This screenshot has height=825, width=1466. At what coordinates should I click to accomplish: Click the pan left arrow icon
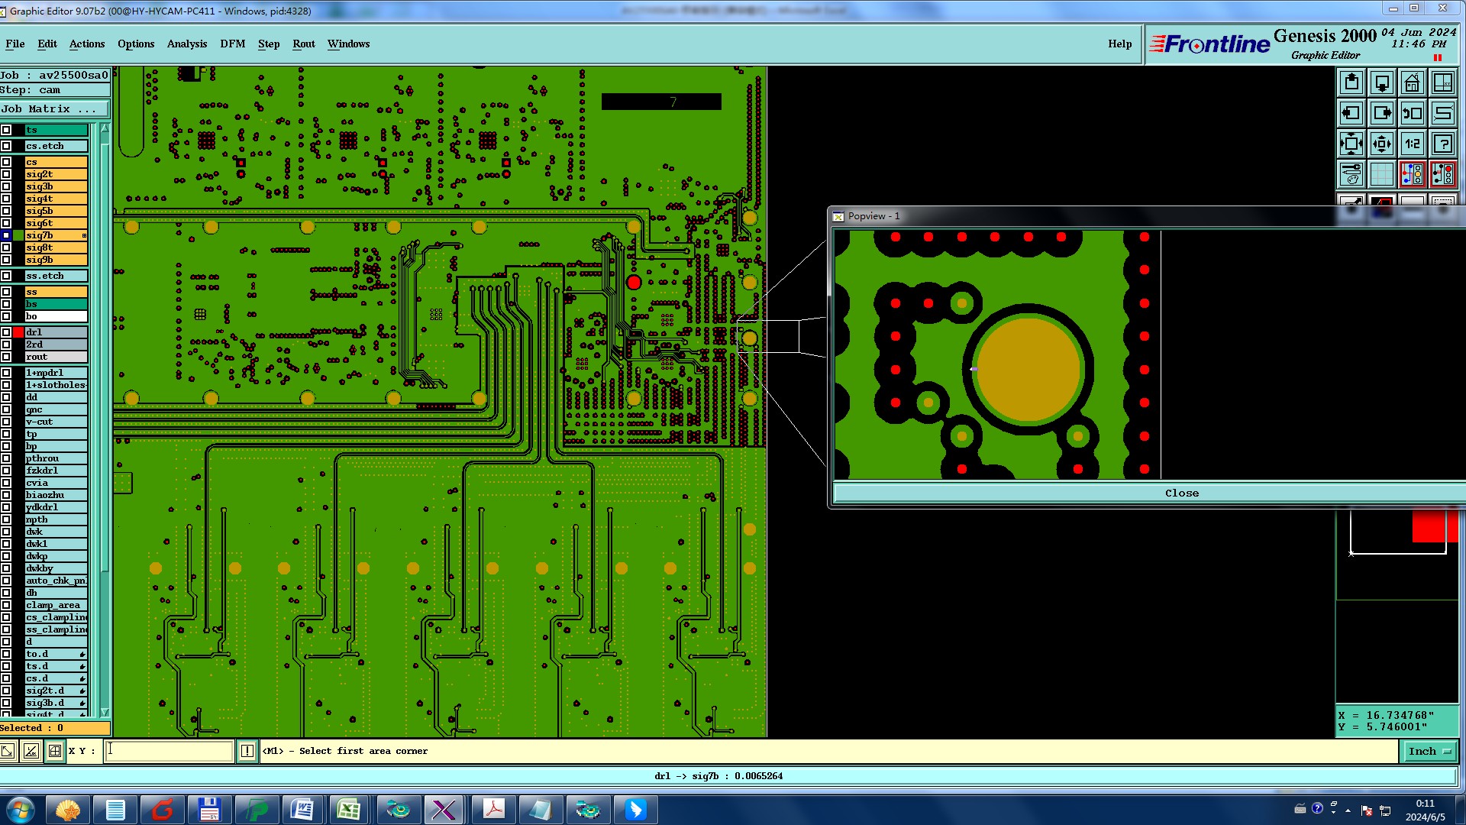click(1351, 113)
